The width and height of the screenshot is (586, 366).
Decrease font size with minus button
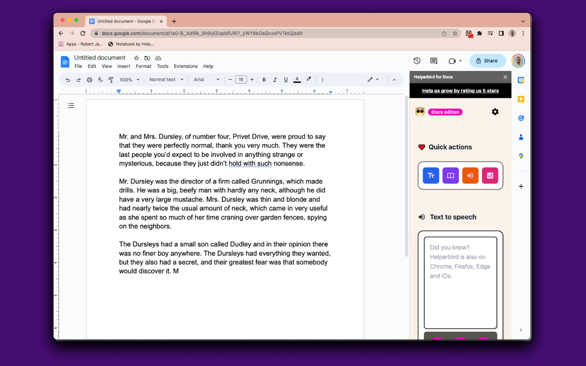[x=230, y=80]
